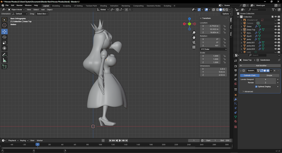The height and width of the screenshot is (153, 282).
Task: Hide the Dress object in viewport
Action: [275, 26]
